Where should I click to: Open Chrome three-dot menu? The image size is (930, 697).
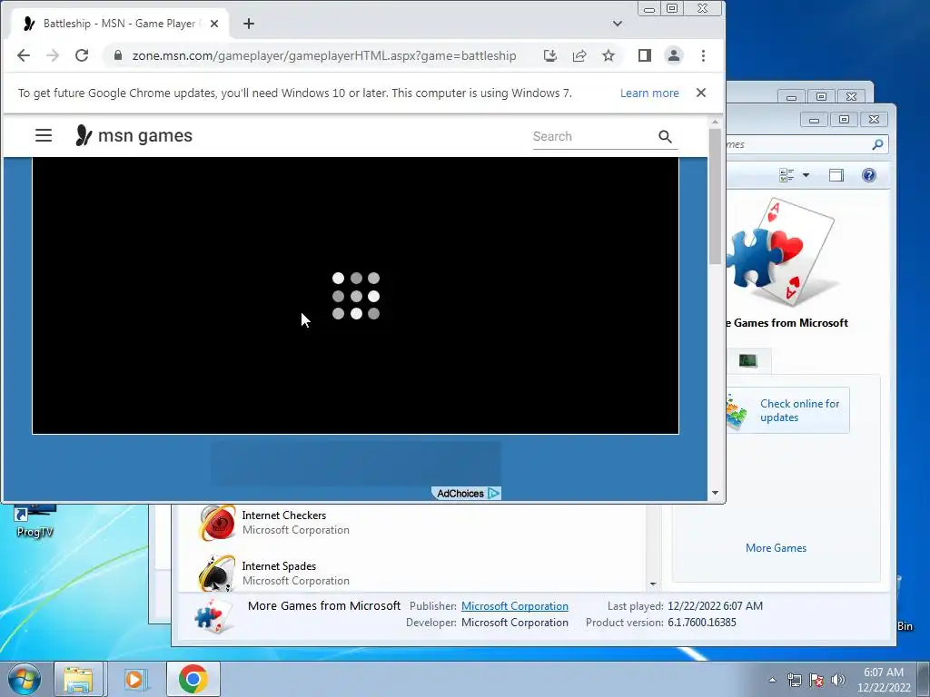pyautogui.click(x=704, y=55)
